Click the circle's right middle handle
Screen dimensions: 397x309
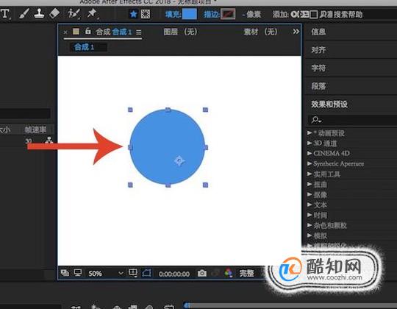coord(206,147)
